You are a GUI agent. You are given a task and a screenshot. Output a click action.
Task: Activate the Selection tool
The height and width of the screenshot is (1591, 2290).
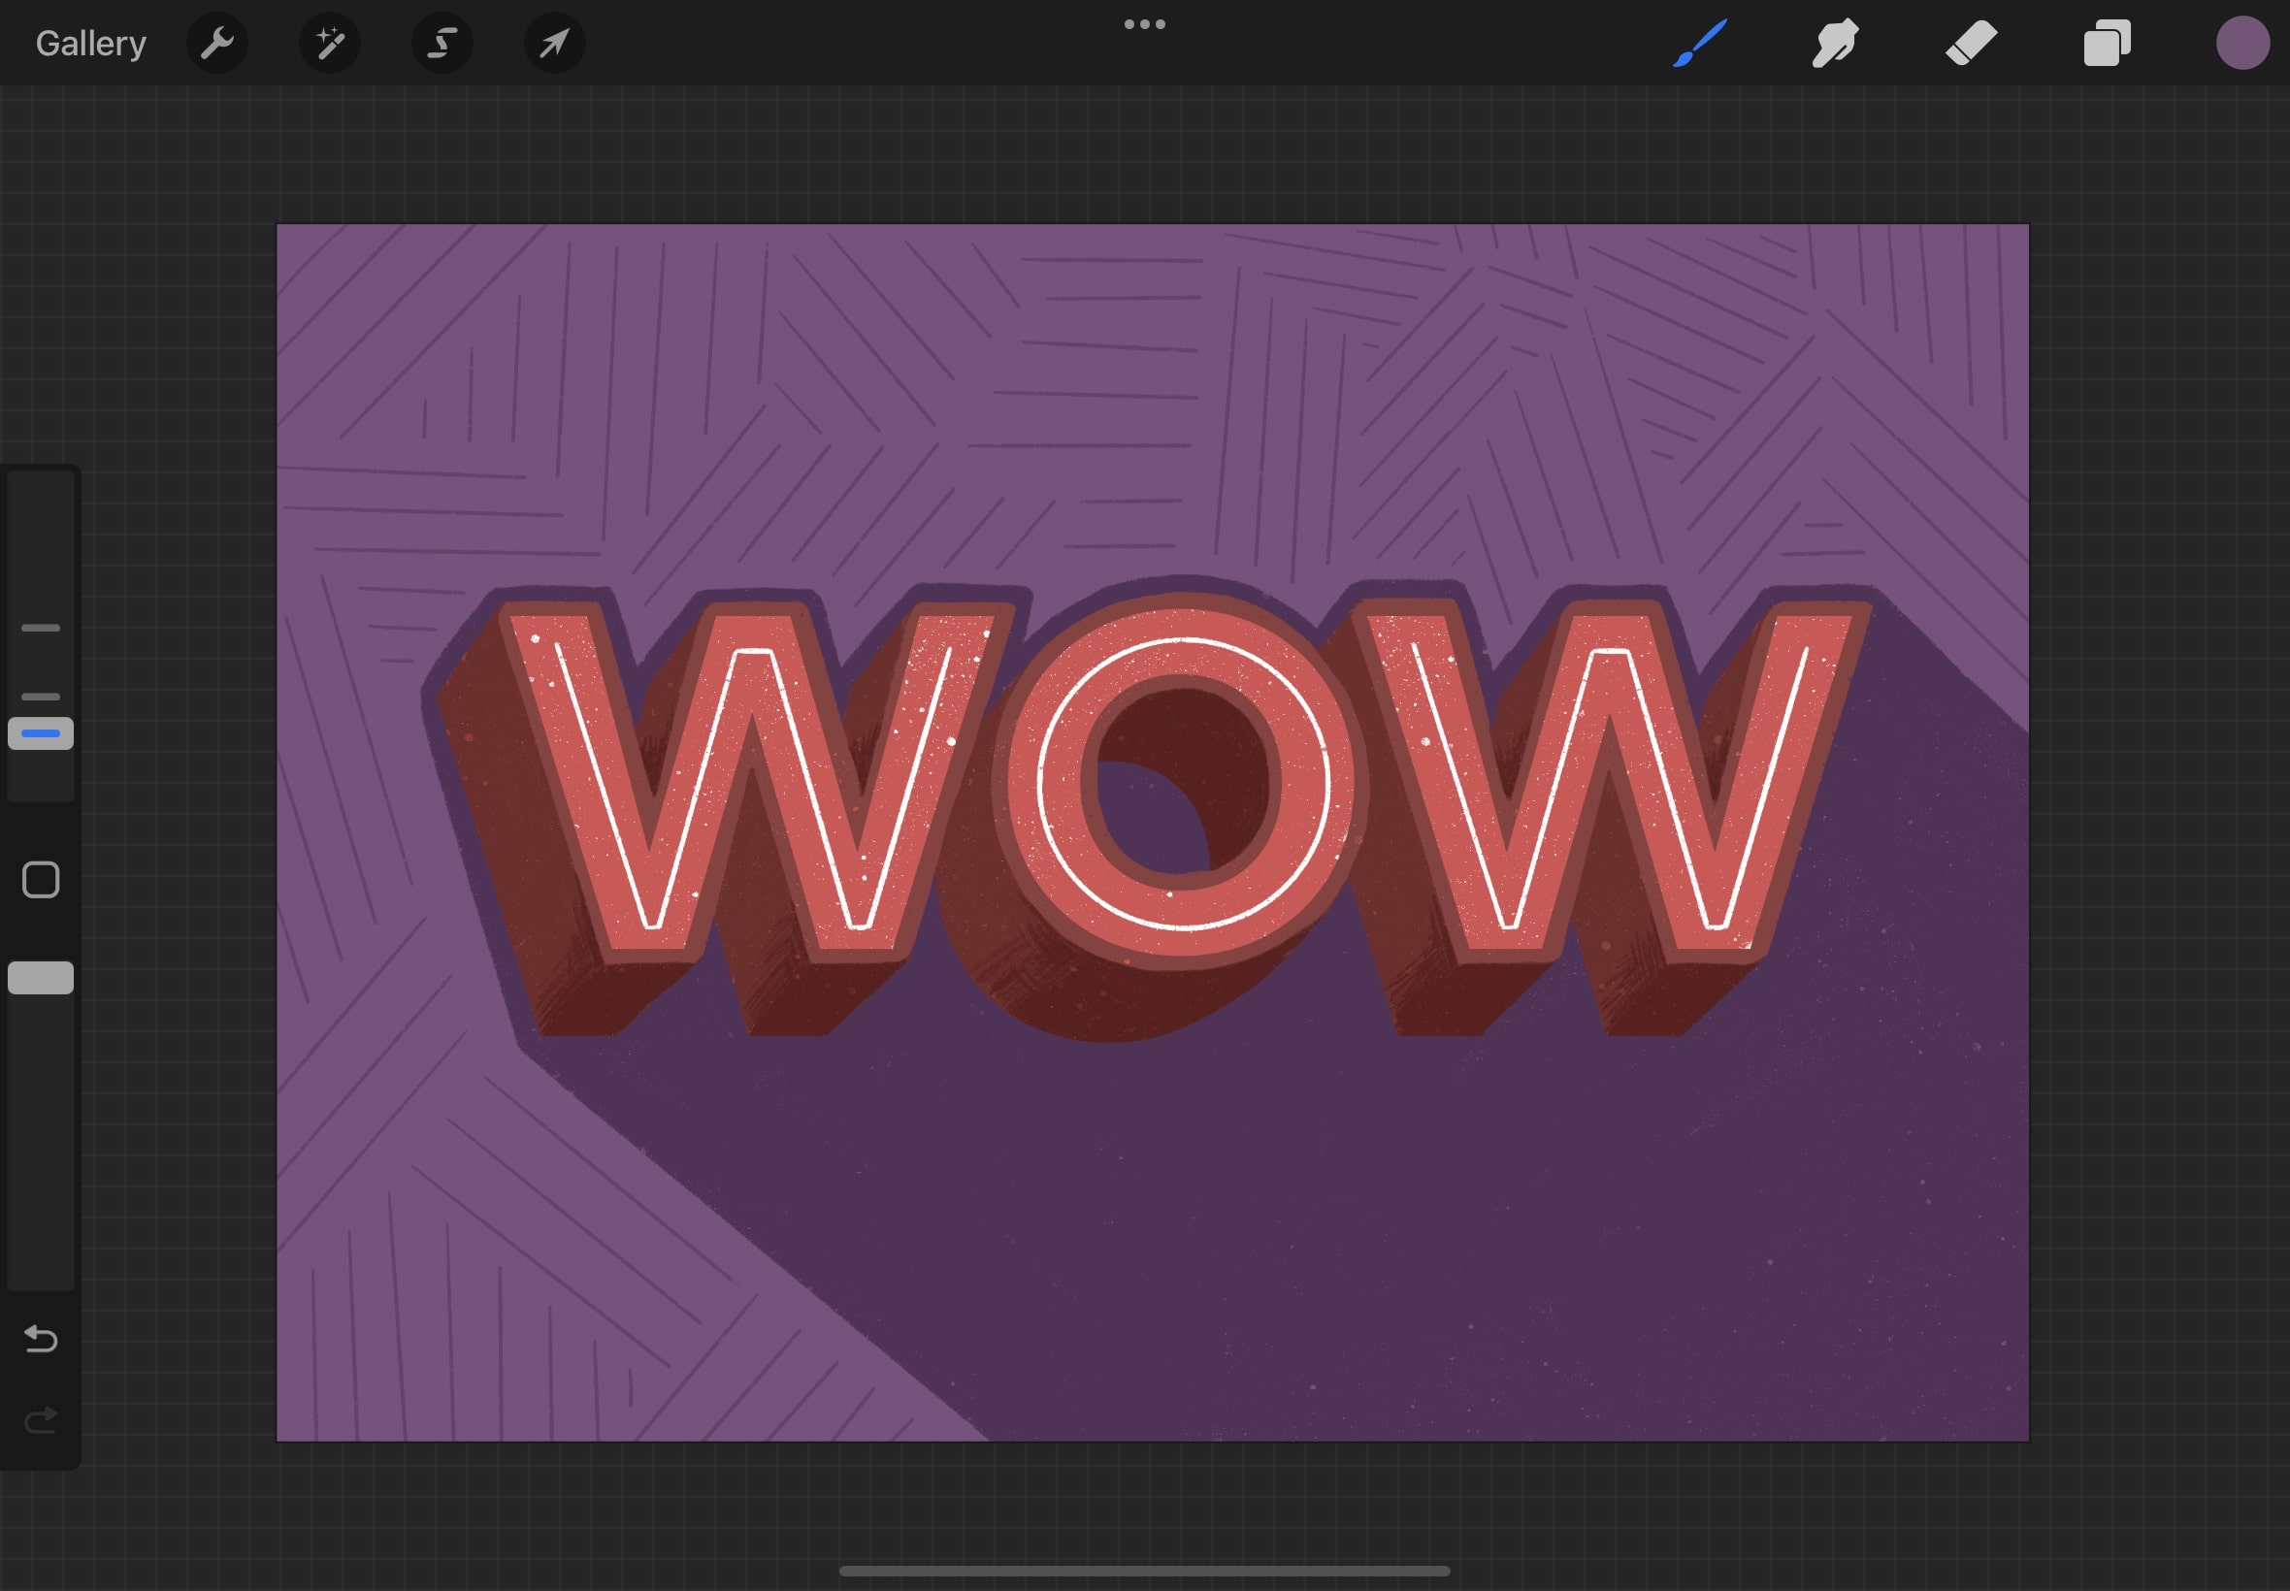442,42
